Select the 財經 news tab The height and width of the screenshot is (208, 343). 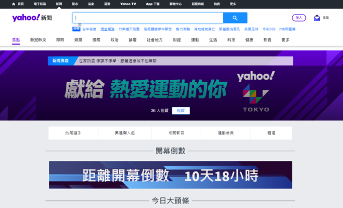coord(177,40)
